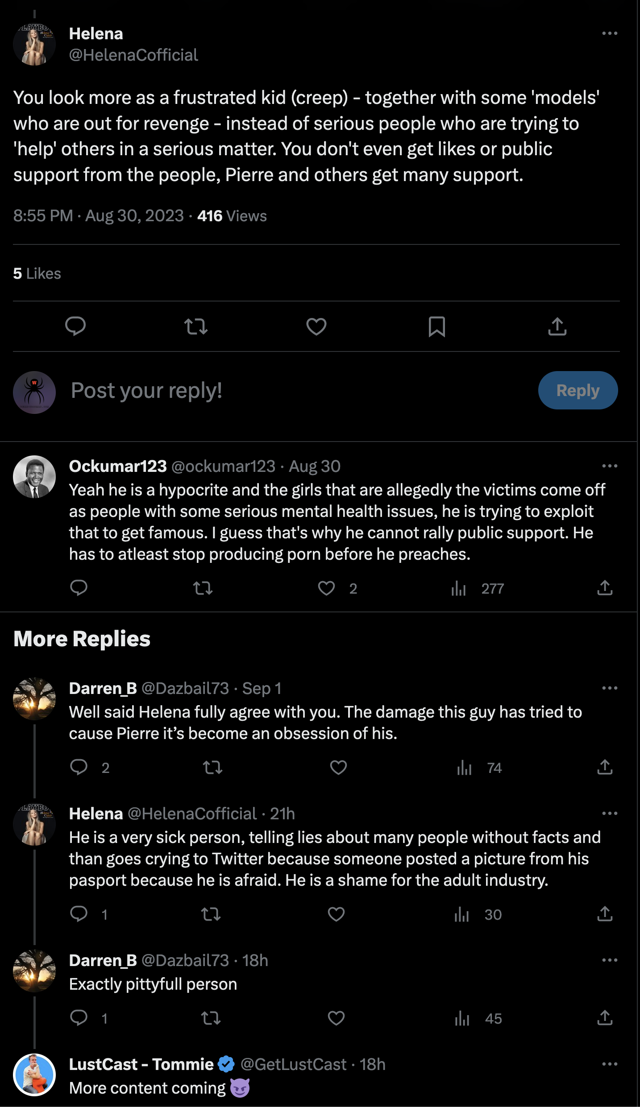The image size is (640, 1107).
Task: Like Helena's main post with heart icon
Action: pos(316,326)
